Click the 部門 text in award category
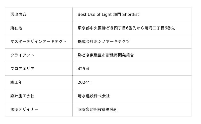Image resolution: width=201 pixels, height=124 pixels. click(x=117, y=15)
